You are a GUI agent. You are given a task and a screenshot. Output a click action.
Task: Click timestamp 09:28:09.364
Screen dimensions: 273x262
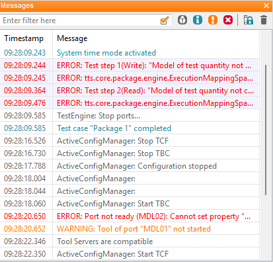[x=24, y=91]
